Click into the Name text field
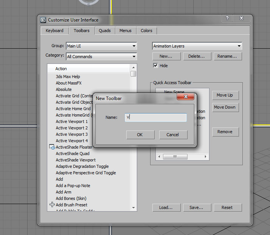Viewport: 270px width, 235px height. [x=155, y=117]
